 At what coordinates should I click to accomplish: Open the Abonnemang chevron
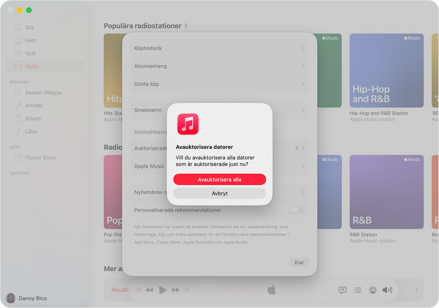coord(303,66)
